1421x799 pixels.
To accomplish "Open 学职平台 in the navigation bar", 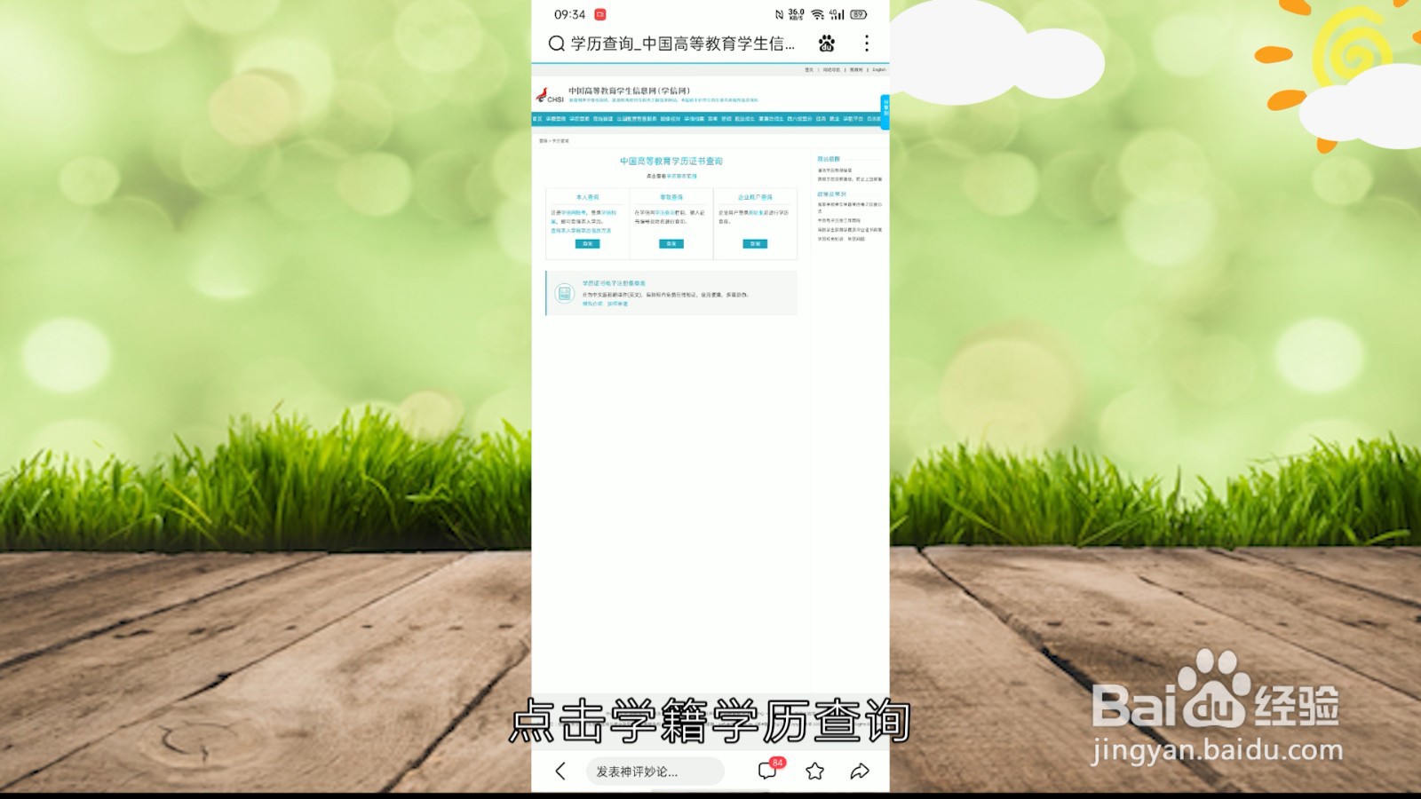I will click(x=853, y=118).
